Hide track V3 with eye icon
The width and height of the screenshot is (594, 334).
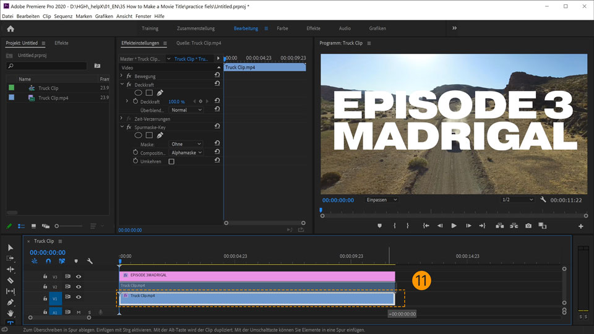79,276
